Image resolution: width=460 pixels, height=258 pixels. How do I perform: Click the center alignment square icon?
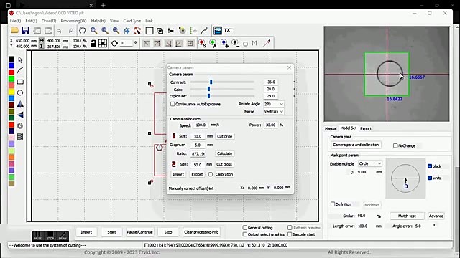coord(190,44)
